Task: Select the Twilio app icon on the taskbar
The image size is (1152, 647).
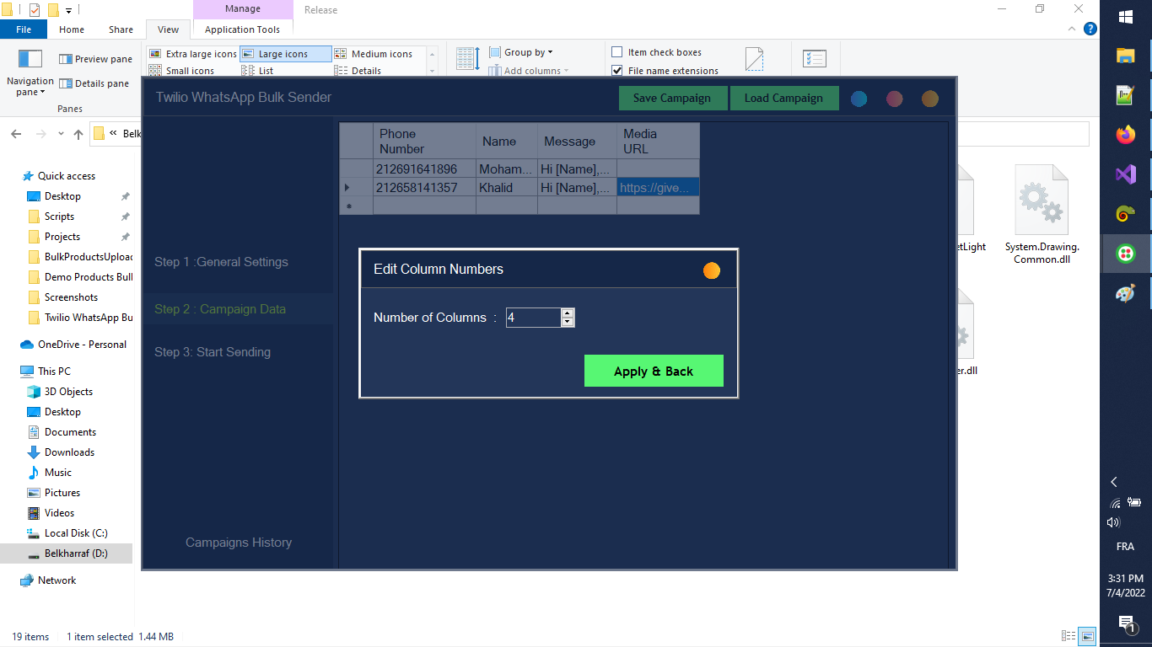Action: [1126, 253]
